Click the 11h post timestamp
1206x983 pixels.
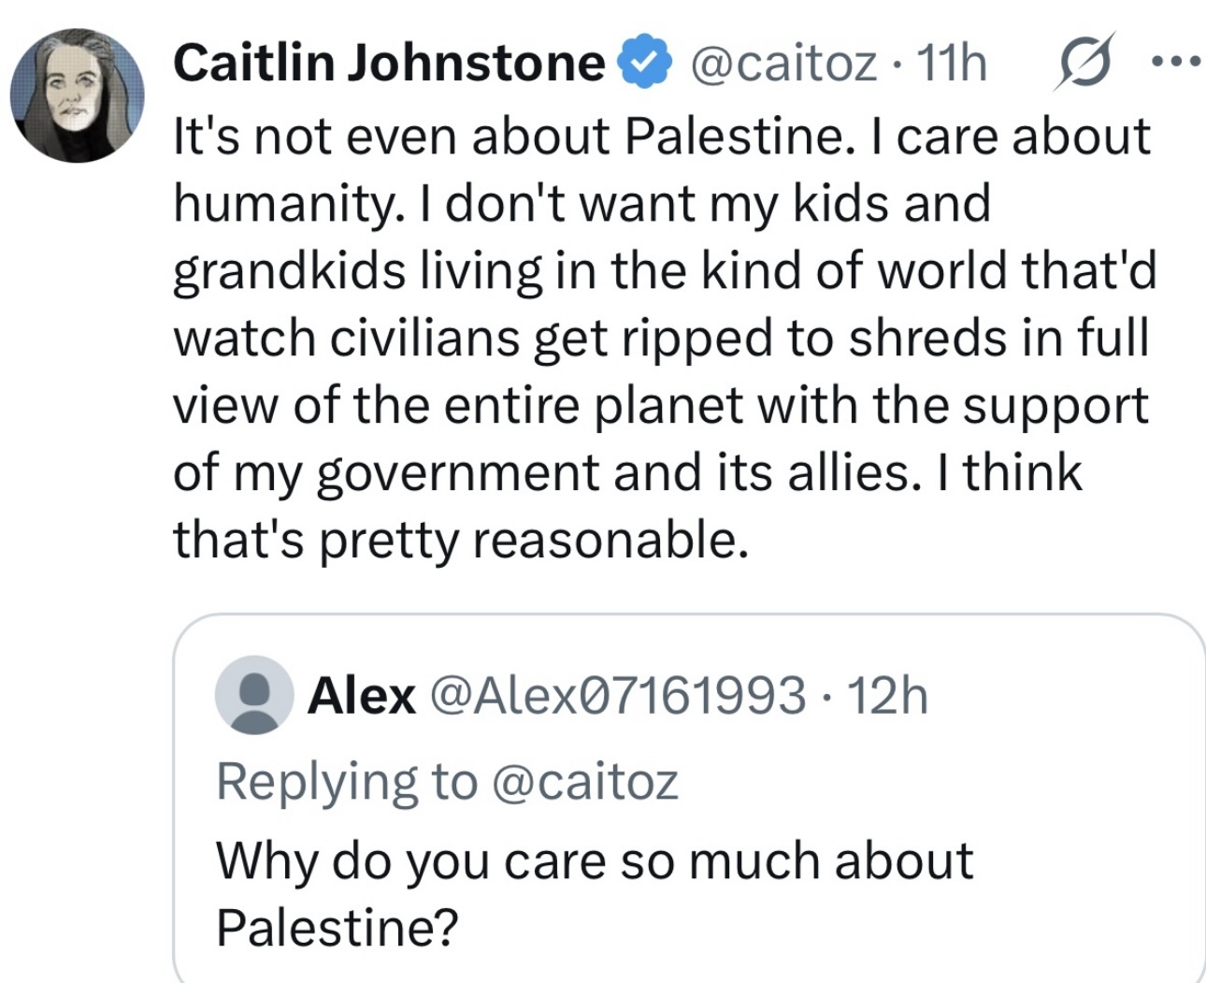click(x=952, y=64)
